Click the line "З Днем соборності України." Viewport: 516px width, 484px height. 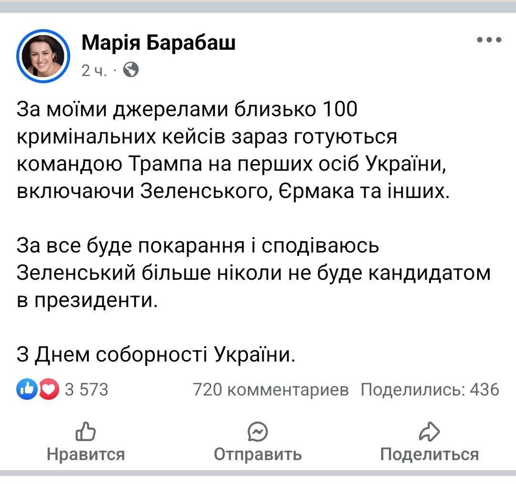pos(153,354)
